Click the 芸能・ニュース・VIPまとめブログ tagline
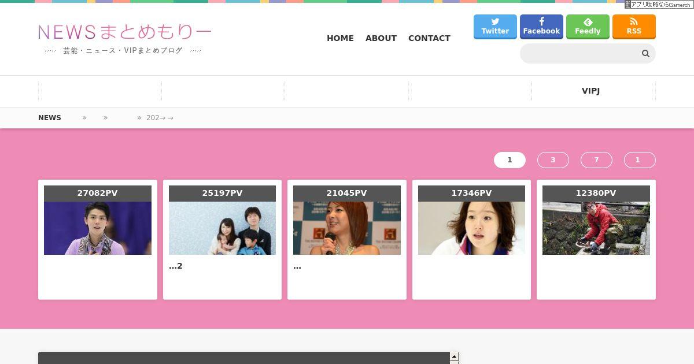Image resolution: width=694 pixels, height=364 pixels. pyautogui.click(x=123, y=51)
